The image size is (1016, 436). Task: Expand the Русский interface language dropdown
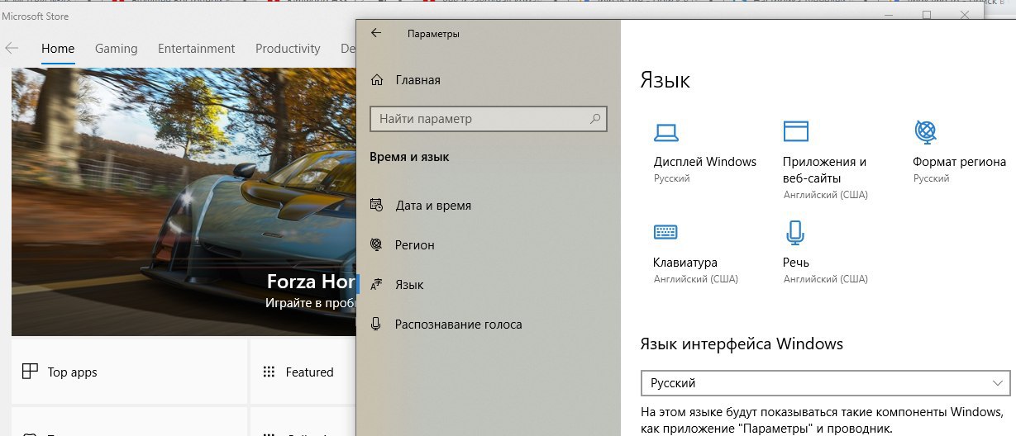825,384
